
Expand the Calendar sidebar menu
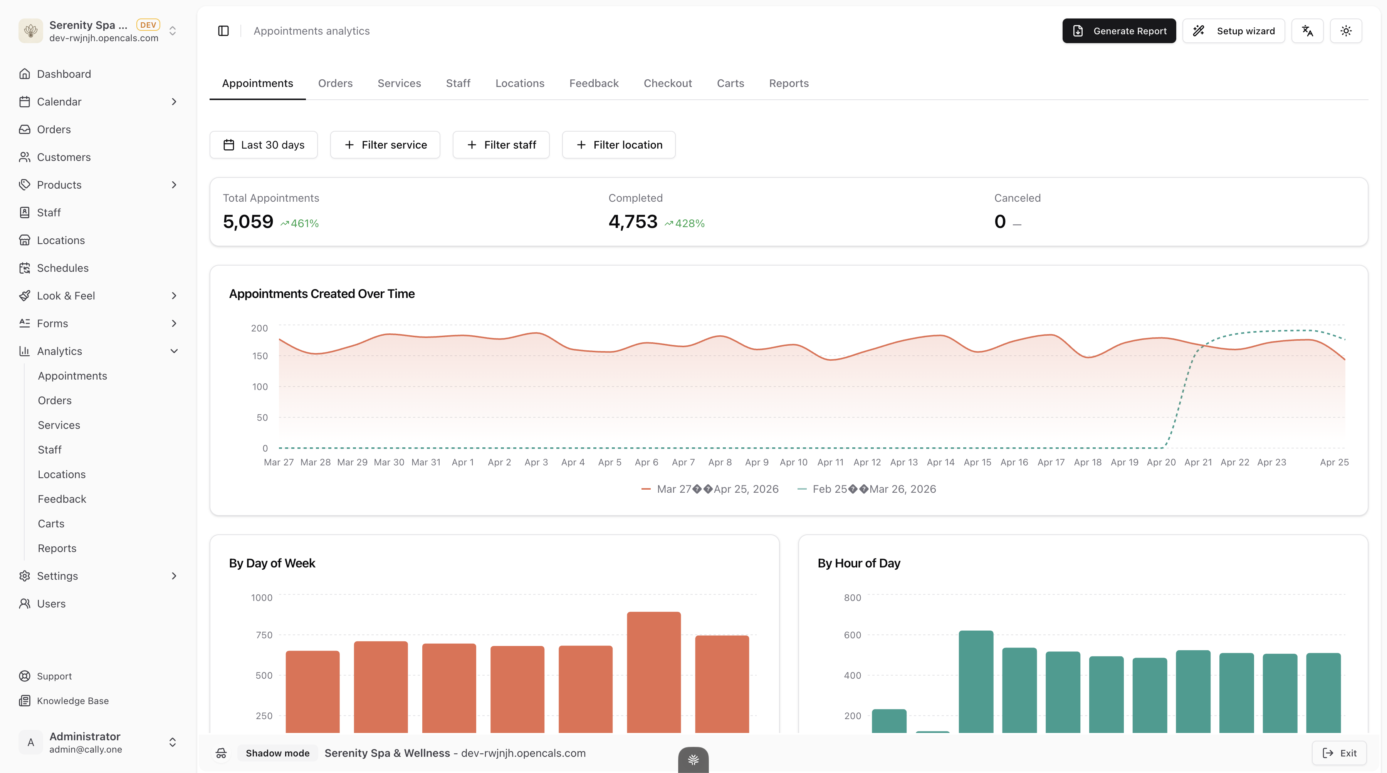(173, 102)
